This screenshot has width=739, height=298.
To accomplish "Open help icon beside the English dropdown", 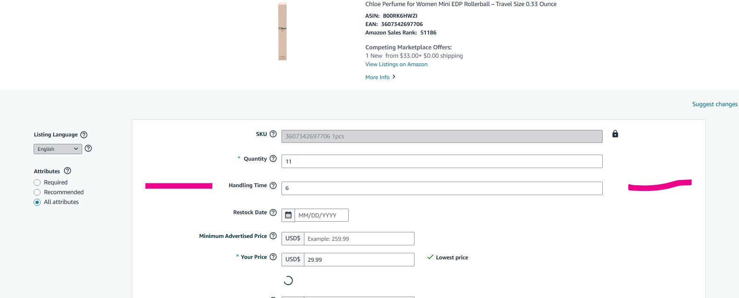I will pyautogui.click(x=88, y=149).
